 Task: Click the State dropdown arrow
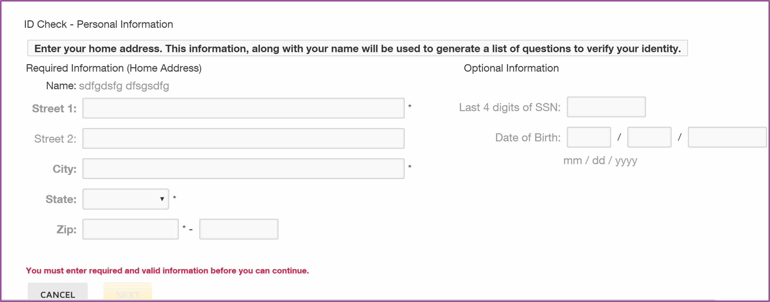162,199
